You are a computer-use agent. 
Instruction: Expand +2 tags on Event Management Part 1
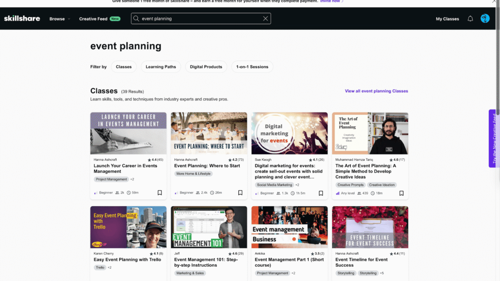coord(293,273)
